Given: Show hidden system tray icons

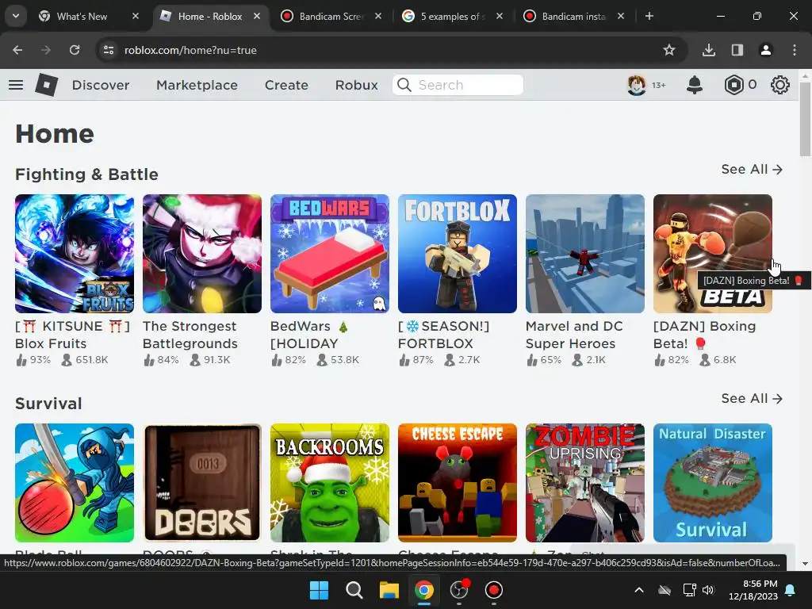Looking at the screenshot, I should [x=639, y=590].
